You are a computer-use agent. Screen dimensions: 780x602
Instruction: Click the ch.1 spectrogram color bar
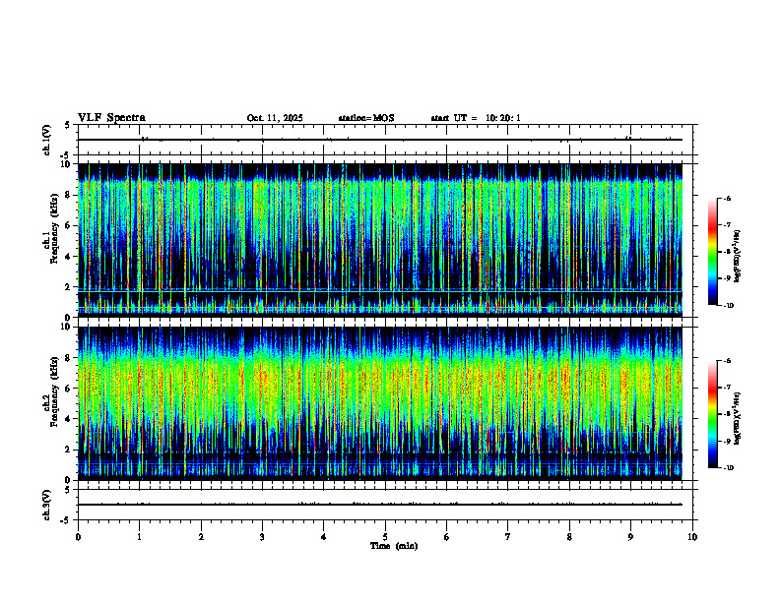tap(712, 252)
